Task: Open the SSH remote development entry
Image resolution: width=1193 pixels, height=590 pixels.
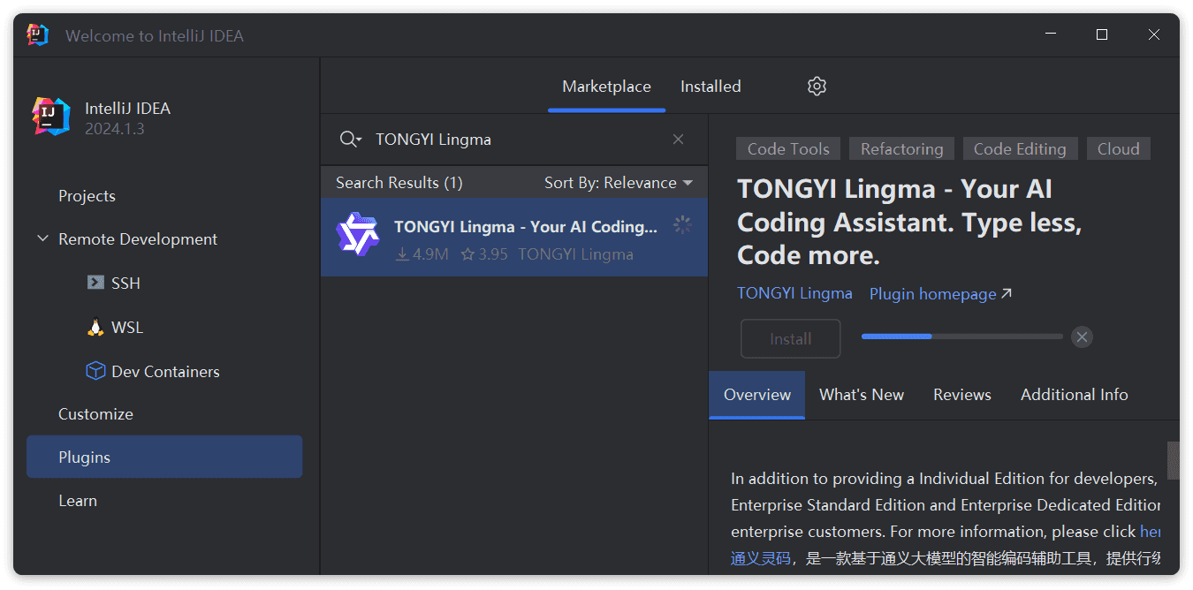Action: coord(114,283)
